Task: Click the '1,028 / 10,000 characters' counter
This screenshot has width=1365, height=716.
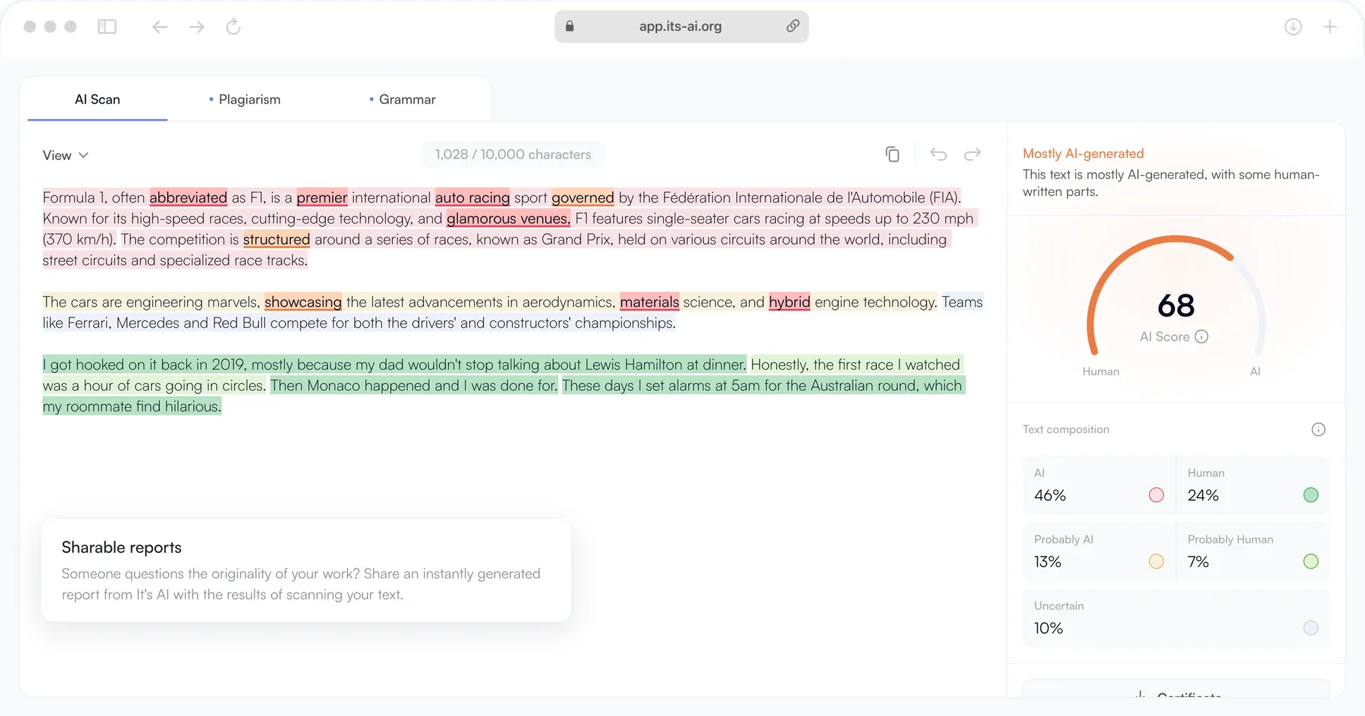Action: pos(513,154)
